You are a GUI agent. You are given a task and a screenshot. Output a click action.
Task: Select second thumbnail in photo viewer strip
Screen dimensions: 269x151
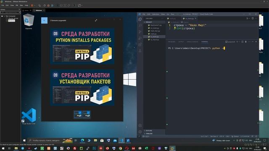pos(86,115)
